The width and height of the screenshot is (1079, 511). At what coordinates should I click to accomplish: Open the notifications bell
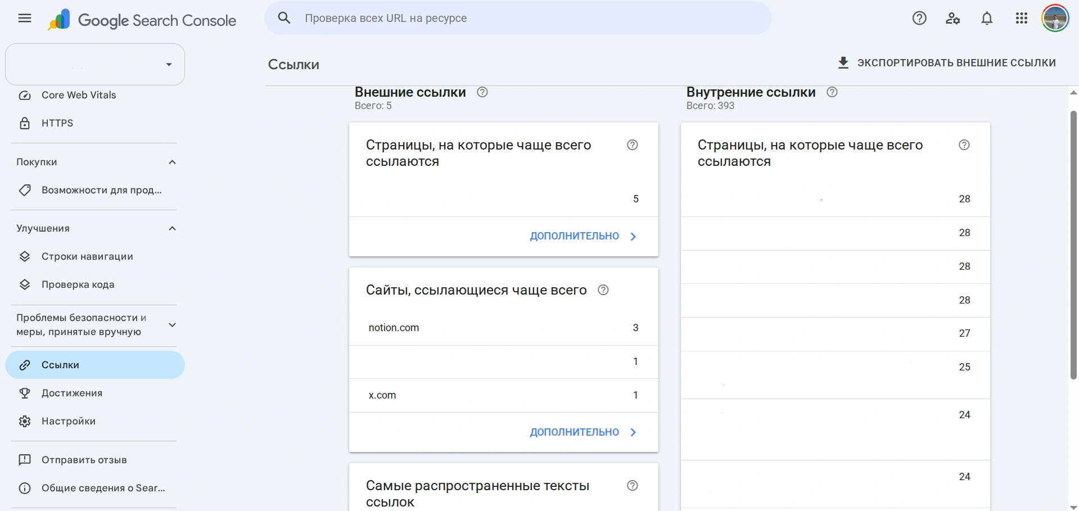pyautogui.click(x=987, y=19)
